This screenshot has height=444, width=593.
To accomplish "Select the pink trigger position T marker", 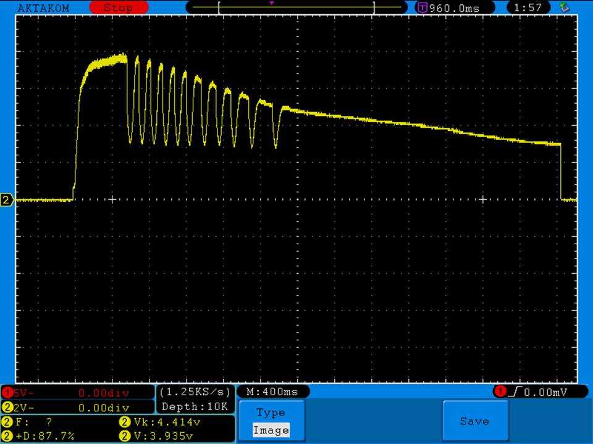I will tap(272, 3).
